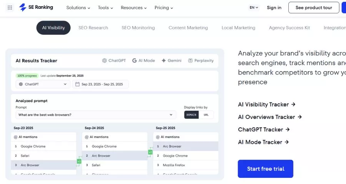Image resolution: width=346 pixels, height=184 pixels.
Task: Select the Gemini sparkle icon
Action: pyautogui.click(x=163, y=61)
